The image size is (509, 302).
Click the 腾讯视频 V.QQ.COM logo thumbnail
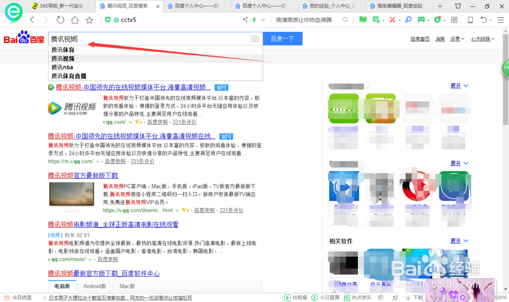(x=72, y=109)
